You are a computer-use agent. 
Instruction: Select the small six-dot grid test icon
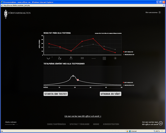pos(82,58)
